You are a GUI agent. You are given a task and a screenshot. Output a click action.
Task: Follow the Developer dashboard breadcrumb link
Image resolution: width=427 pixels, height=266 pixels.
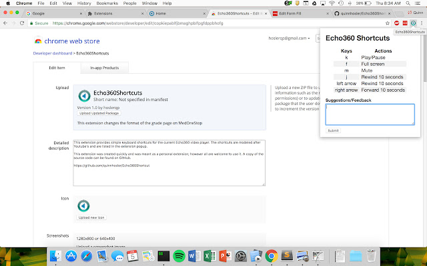tap(53, 53)
